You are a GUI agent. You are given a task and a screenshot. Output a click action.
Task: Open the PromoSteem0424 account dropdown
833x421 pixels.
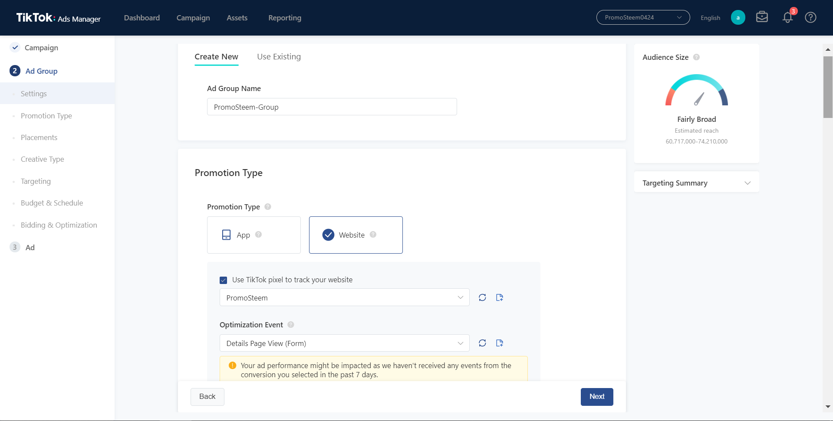click(x=643, y=17)
